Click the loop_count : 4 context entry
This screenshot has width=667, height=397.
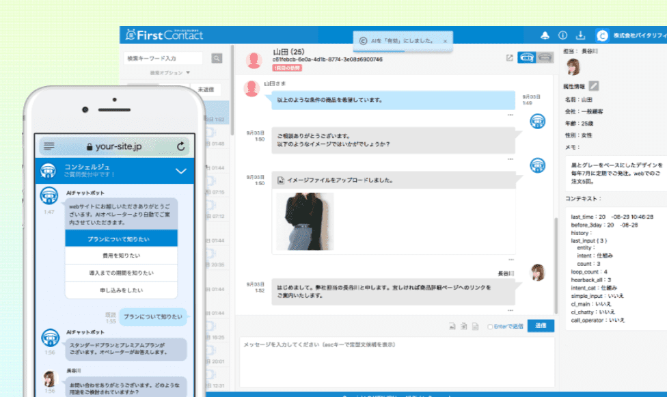pyautogui.click(x=588, y=271)
